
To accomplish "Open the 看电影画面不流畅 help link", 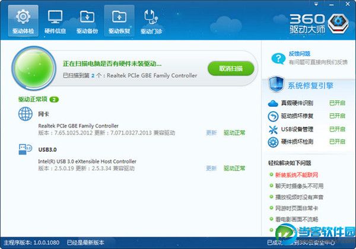I will [x=297, y=219].
